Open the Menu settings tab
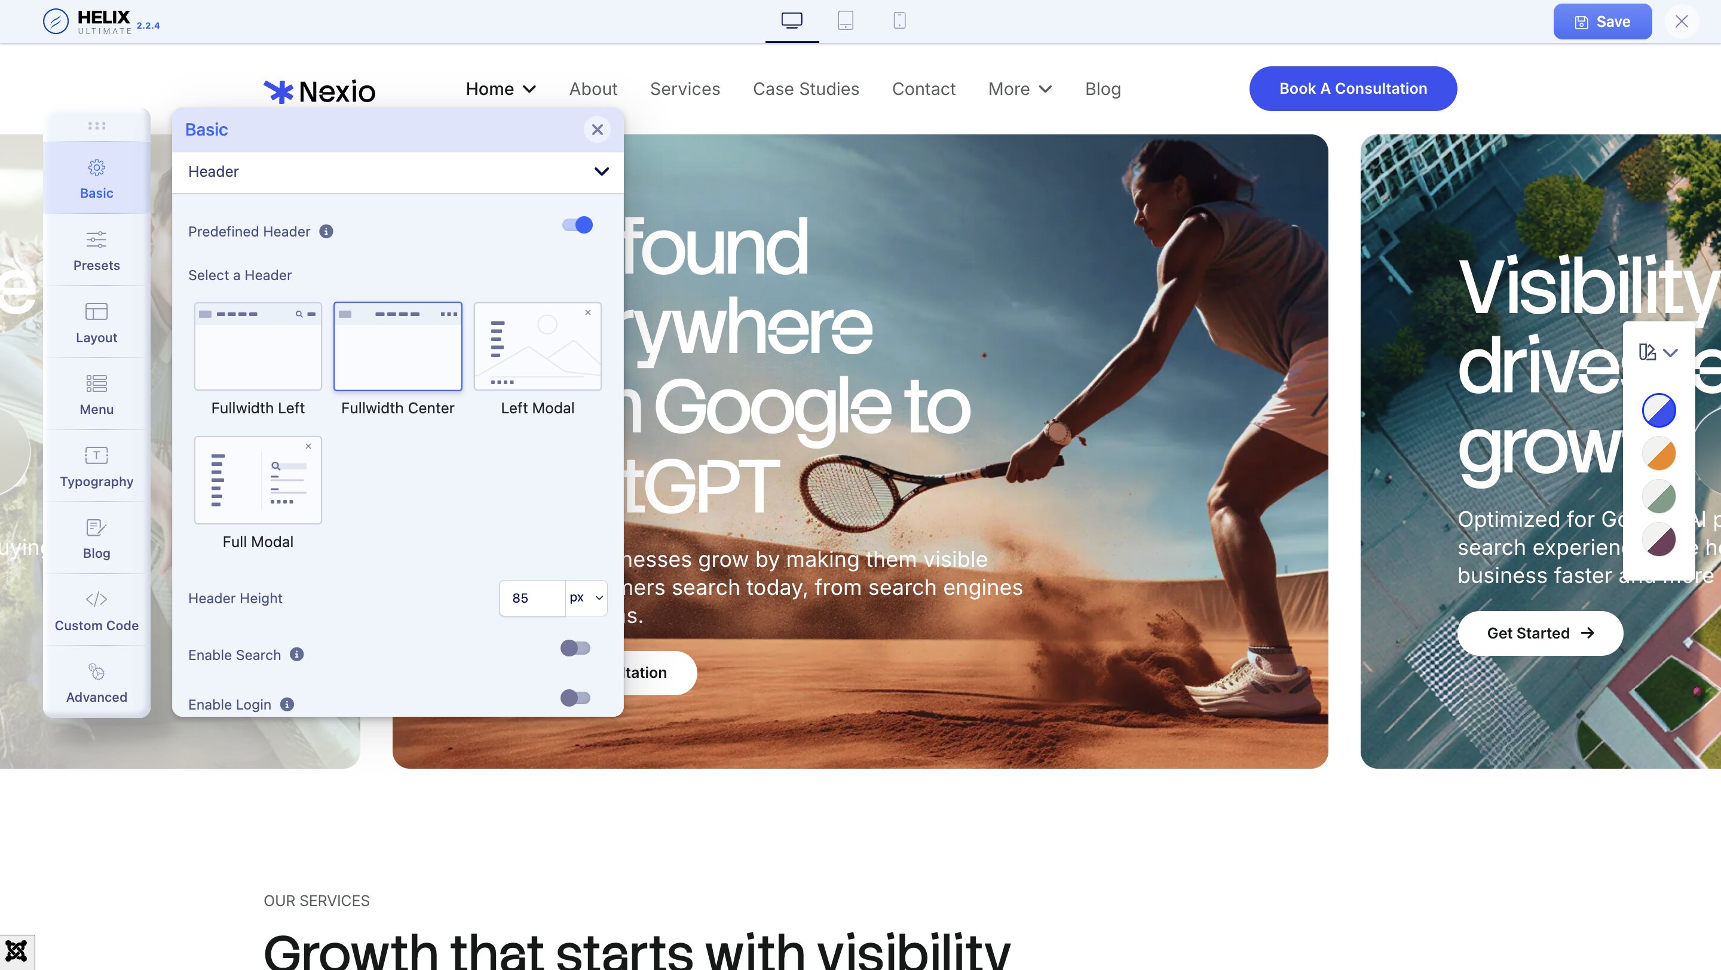The height and width of the screenshot is (970, 1721). point(96,395)
